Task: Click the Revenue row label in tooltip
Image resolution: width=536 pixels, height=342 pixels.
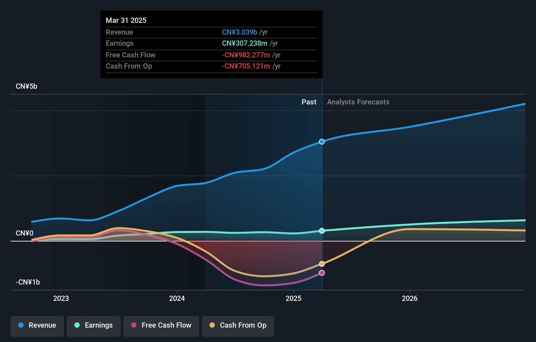Action: (119, 32)
